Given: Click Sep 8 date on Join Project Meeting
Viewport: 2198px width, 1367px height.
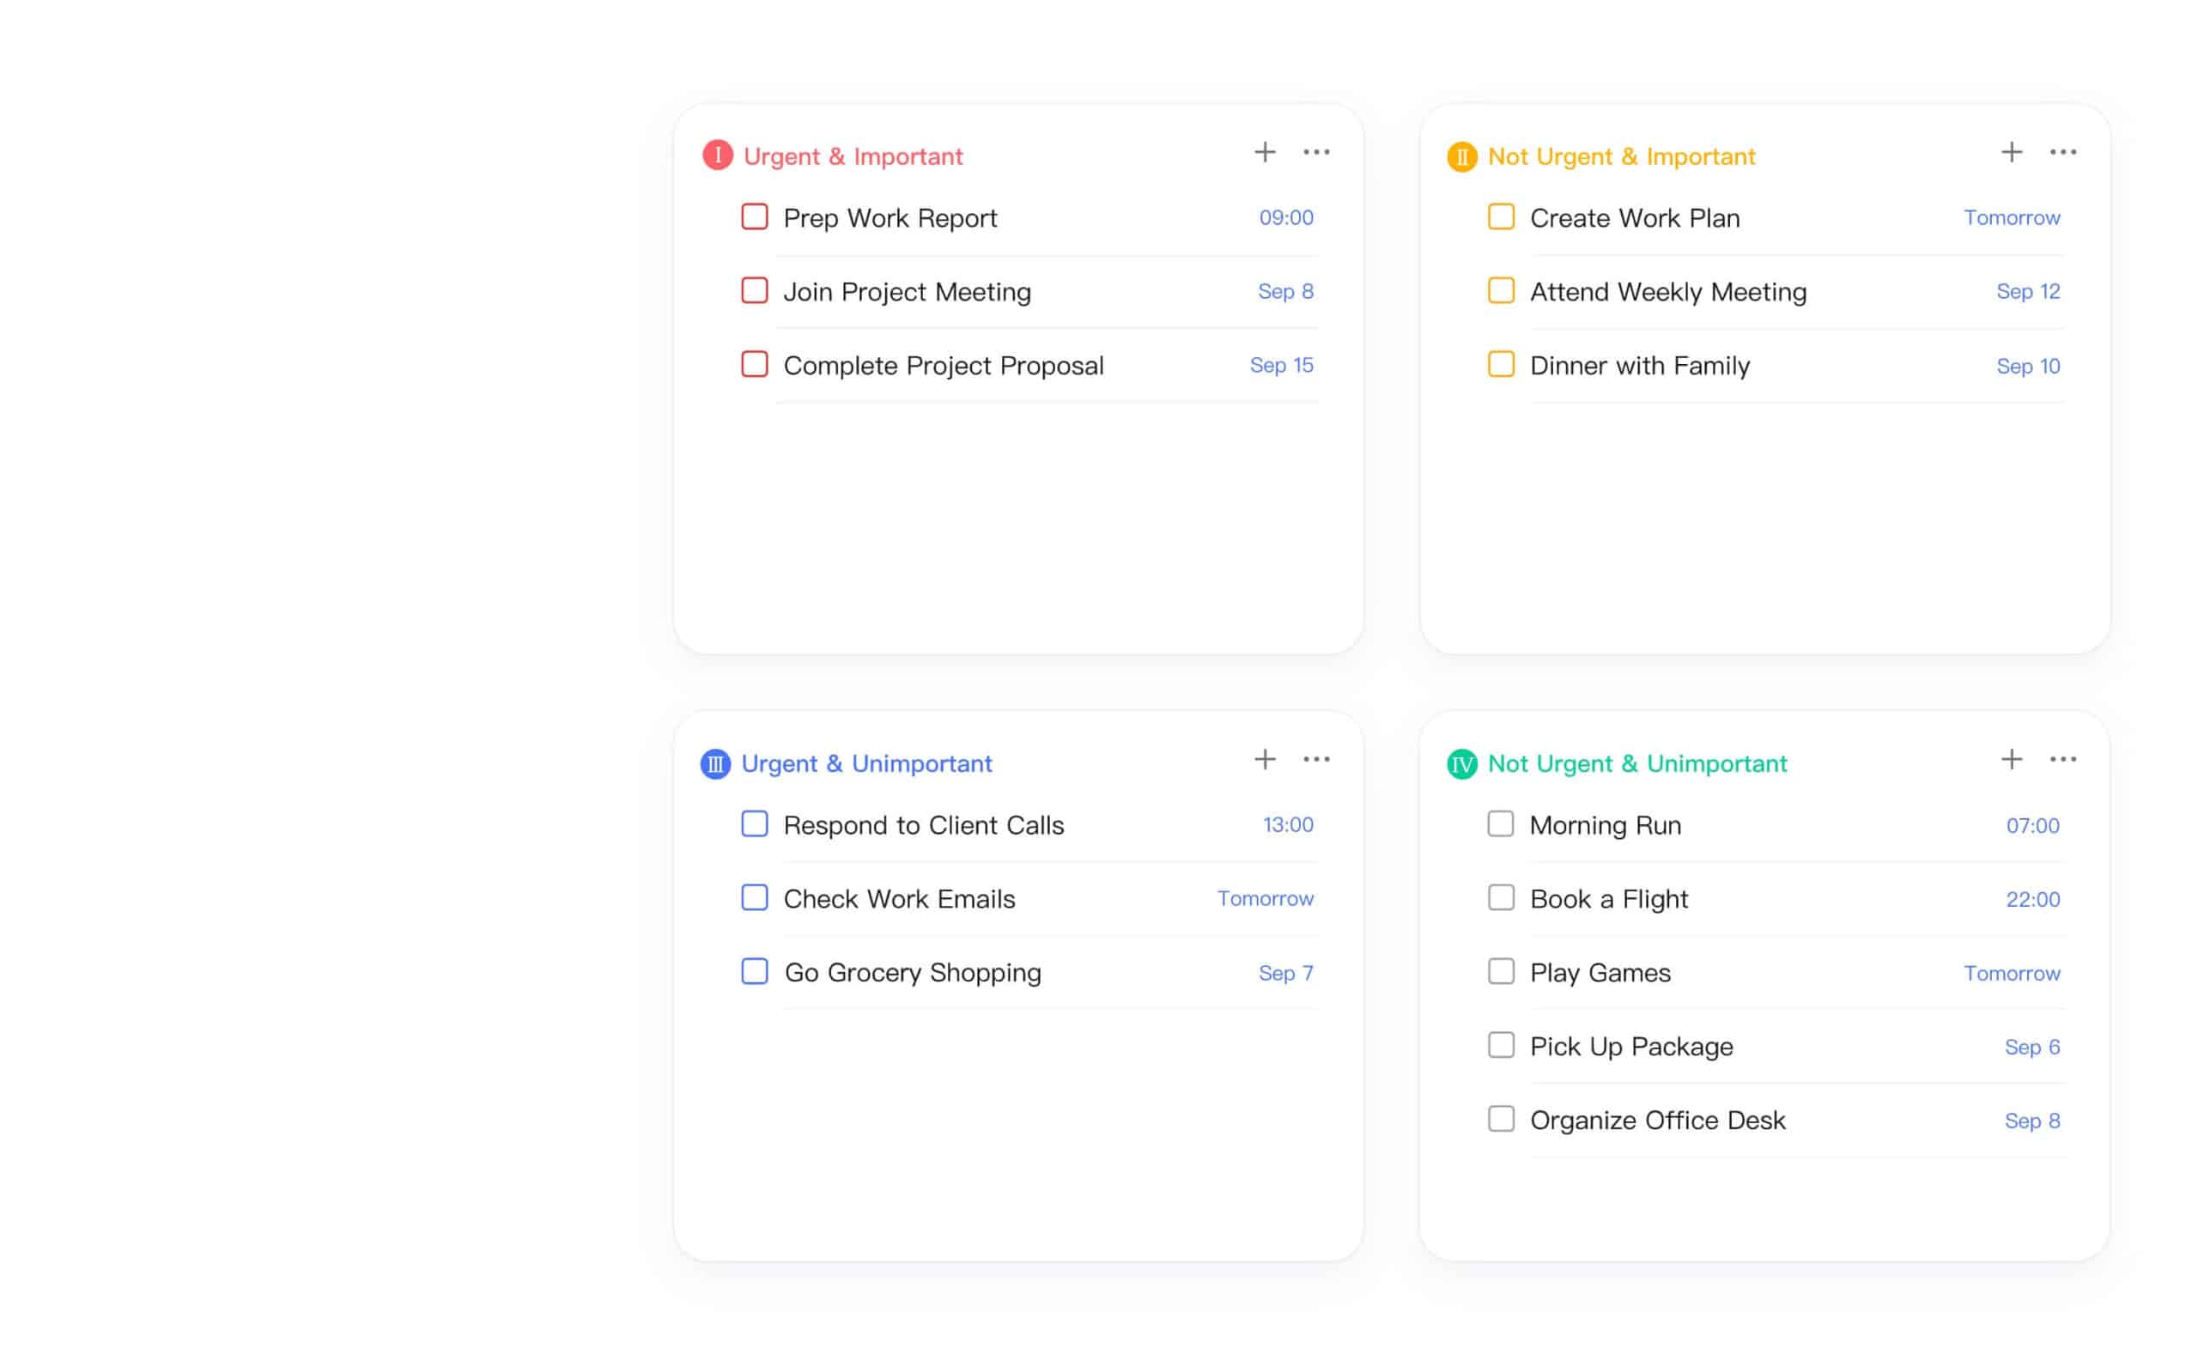Looking at the screenshot, I should [x=1285, y=291].
